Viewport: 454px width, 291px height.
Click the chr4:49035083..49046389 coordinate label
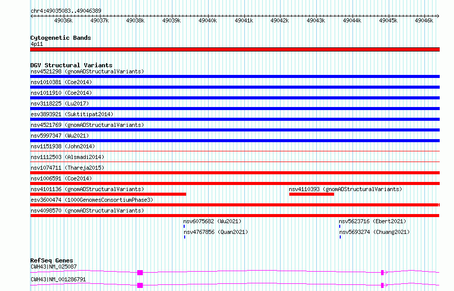pos(66,11)
